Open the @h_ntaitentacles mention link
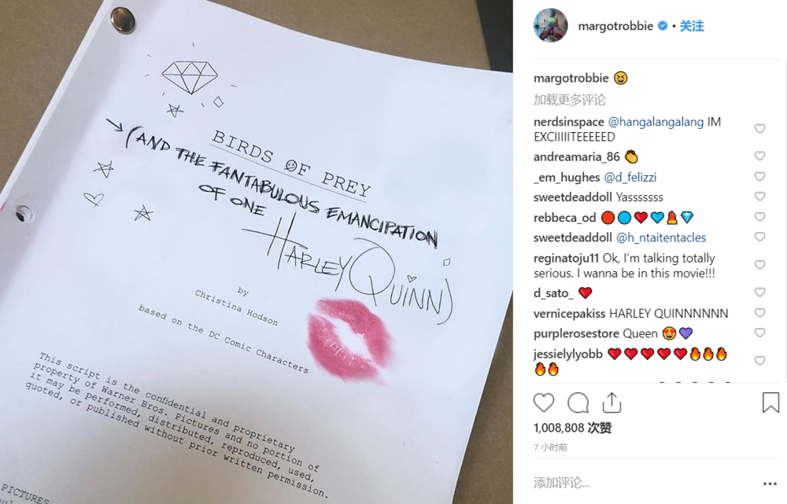 661,237
